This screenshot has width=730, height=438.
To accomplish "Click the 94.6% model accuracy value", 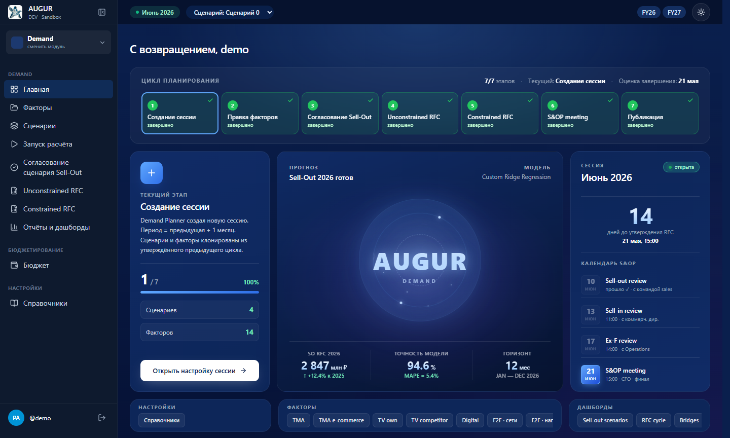I will [x=421, y=366].
